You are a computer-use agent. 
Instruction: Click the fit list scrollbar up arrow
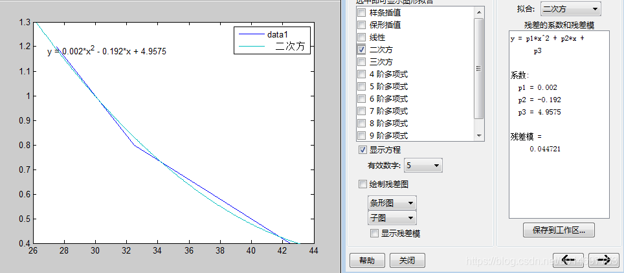tap(479, 12)
